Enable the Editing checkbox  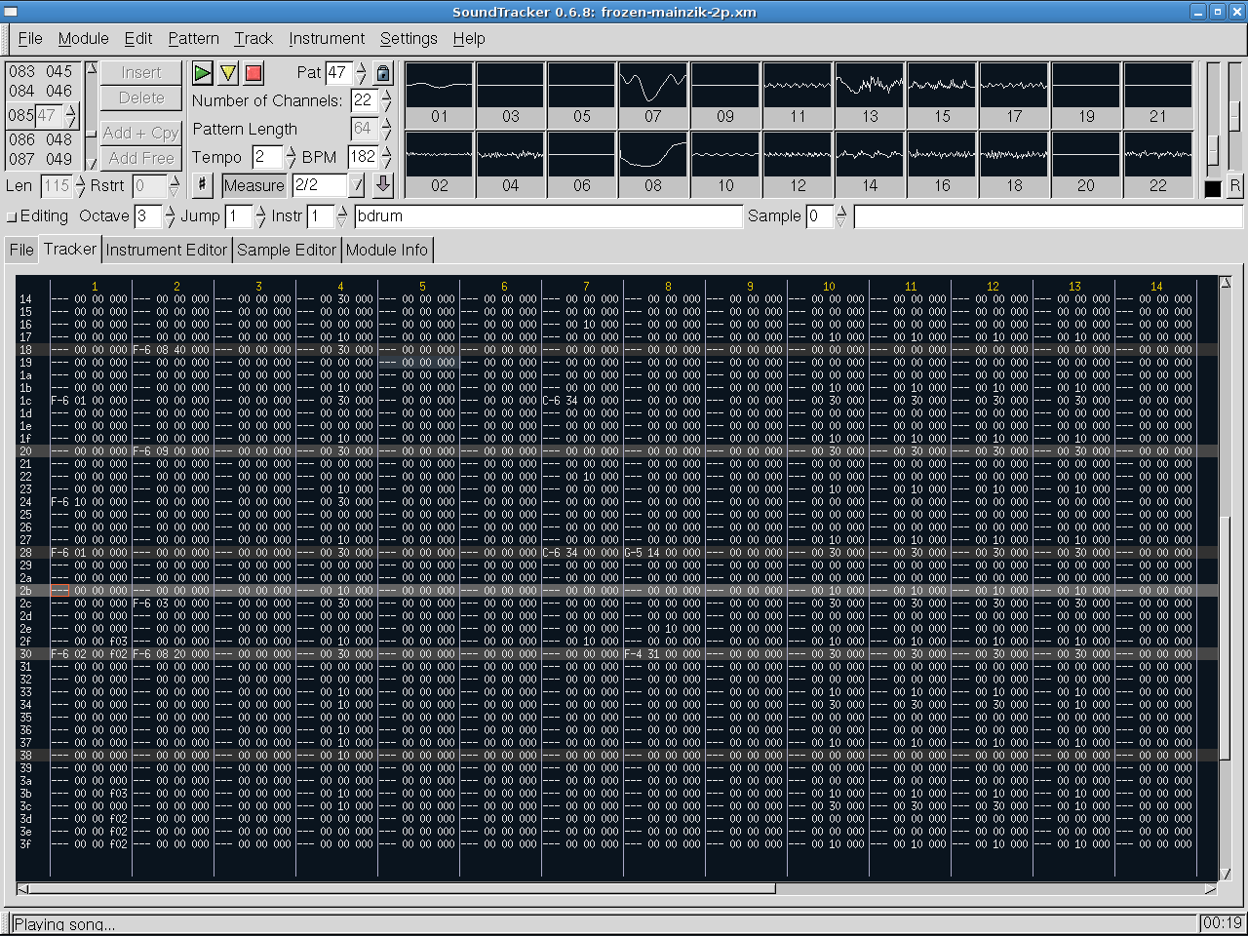[13, 216]
